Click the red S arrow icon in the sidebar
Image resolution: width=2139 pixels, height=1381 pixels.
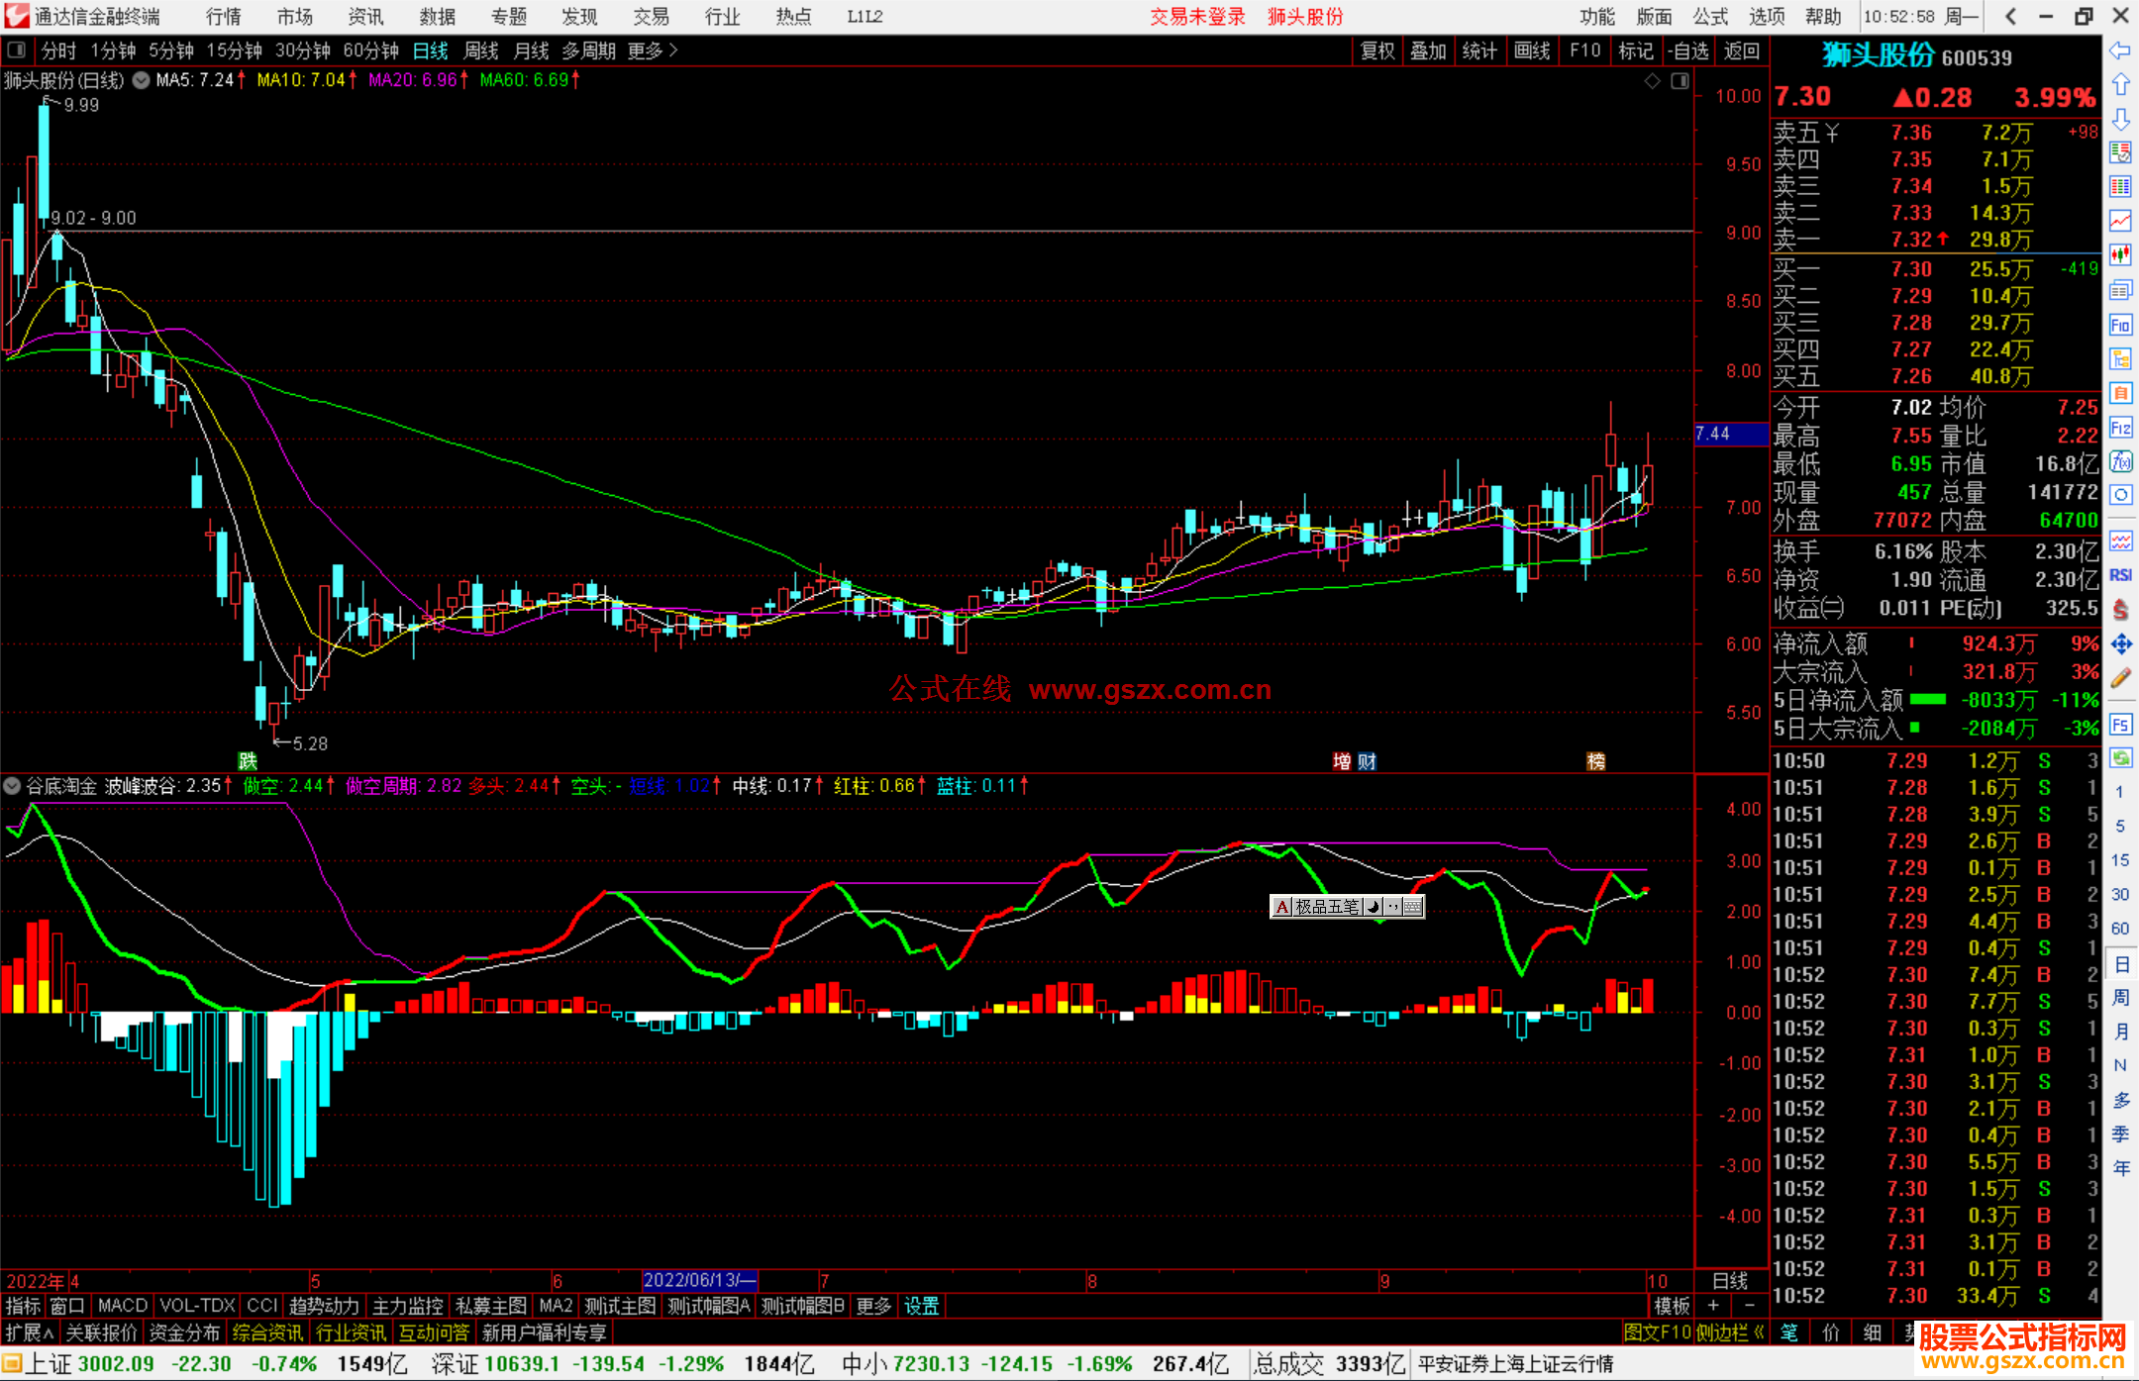tap(2120, 610)
